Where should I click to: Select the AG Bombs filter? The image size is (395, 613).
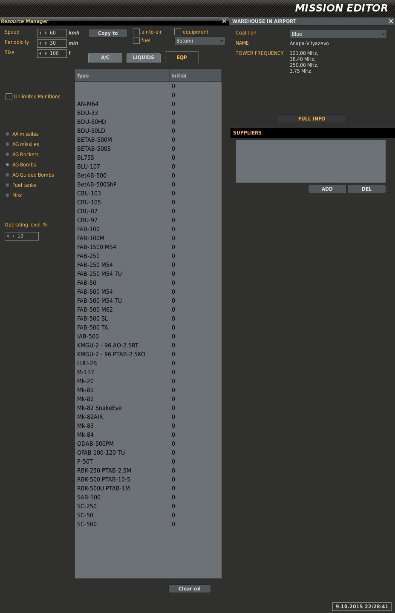click(8, 165)
